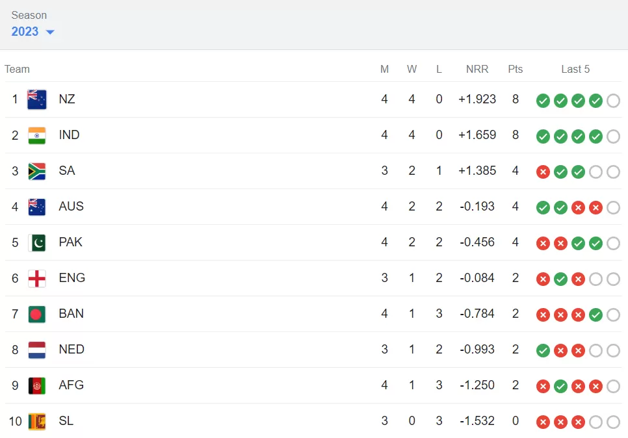
Task: Click the NRR column header
Action: 477,69
